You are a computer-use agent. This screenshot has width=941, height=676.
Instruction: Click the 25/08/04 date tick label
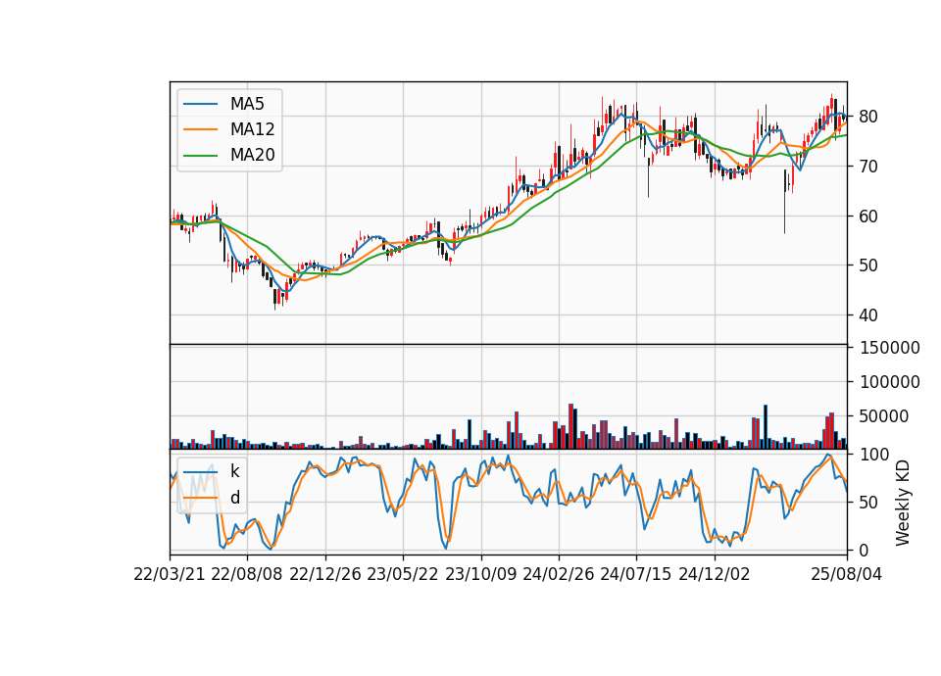point(847,575)
